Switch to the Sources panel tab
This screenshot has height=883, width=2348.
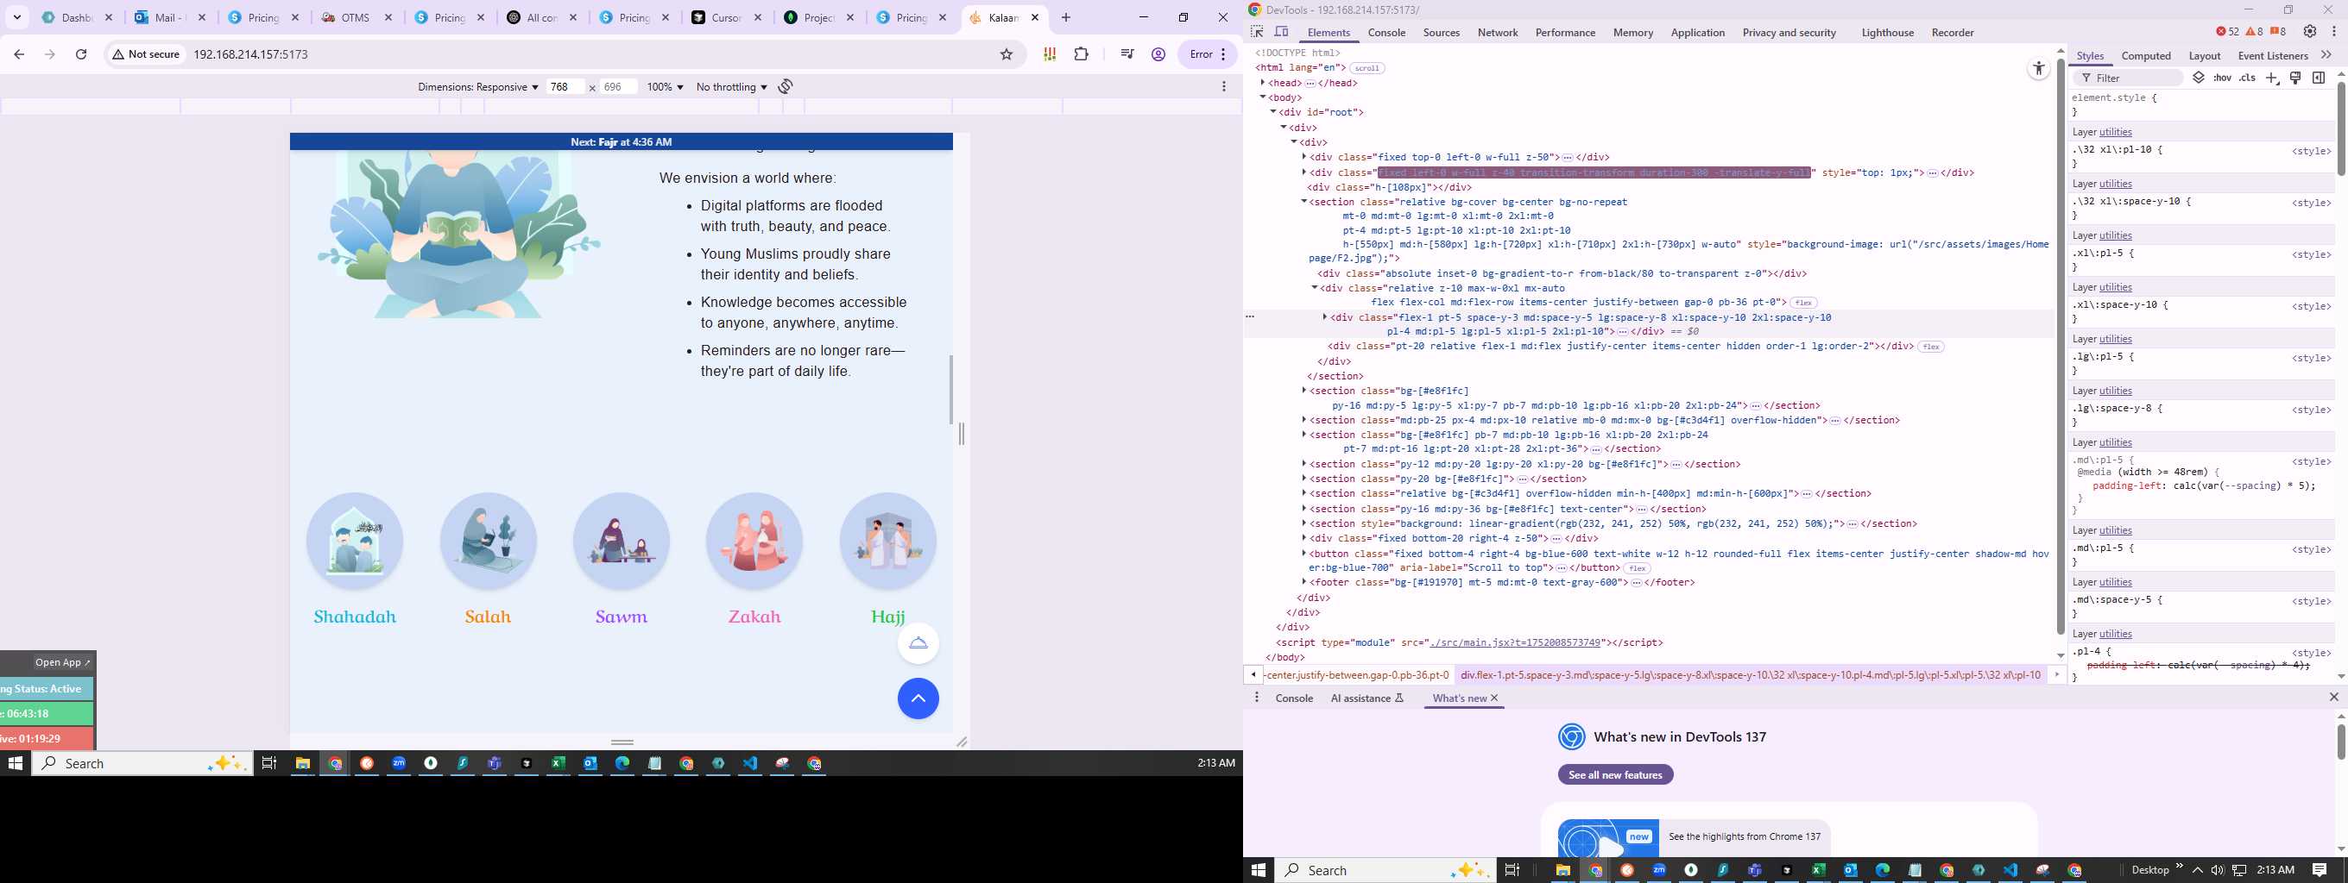coord(1441,33)
